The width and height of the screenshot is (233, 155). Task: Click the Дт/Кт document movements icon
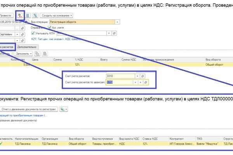pos(21,15)
